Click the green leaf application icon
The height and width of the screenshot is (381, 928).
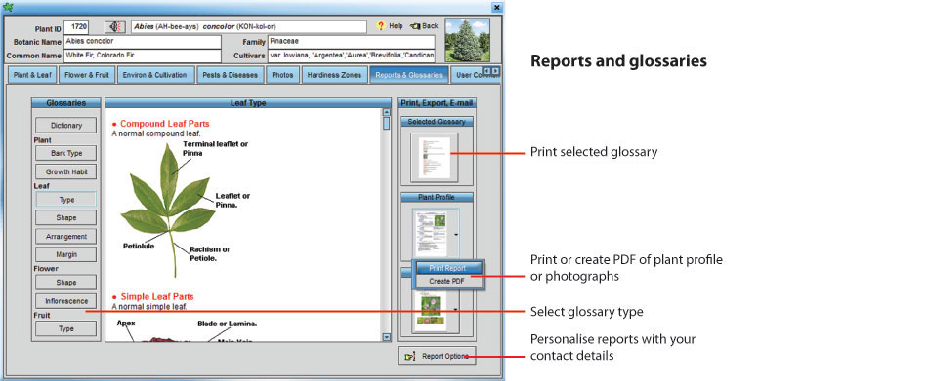(x=7, y=7)
